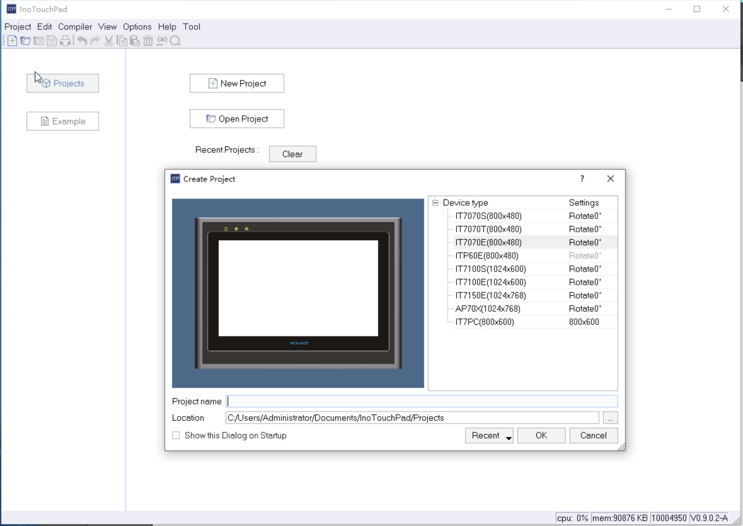Viewport: 743px width, 526px height.
Task: Open the Project menu
Action: 18,26
